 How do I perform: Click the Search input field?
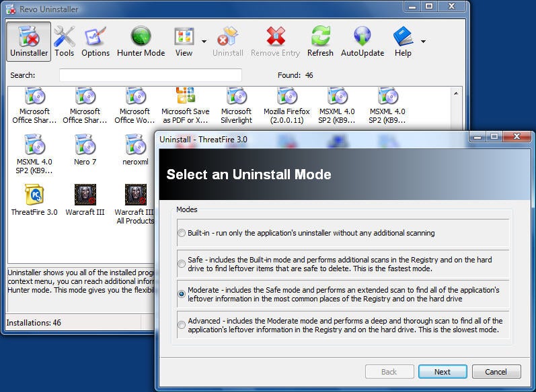tap(151, 75)
